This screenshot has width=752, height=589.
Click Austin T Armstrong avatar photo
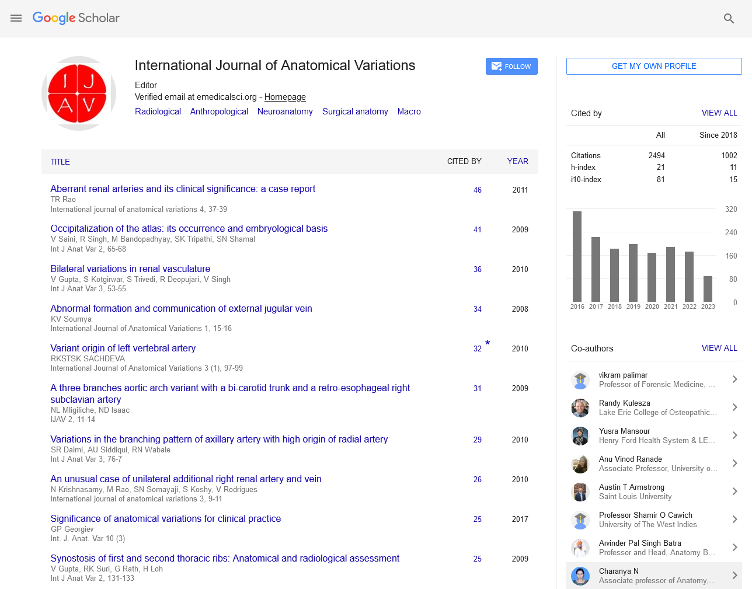click(580, 492)
